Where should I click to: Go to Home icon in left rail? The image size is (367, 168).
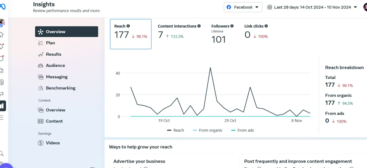(x=2, y=35)
